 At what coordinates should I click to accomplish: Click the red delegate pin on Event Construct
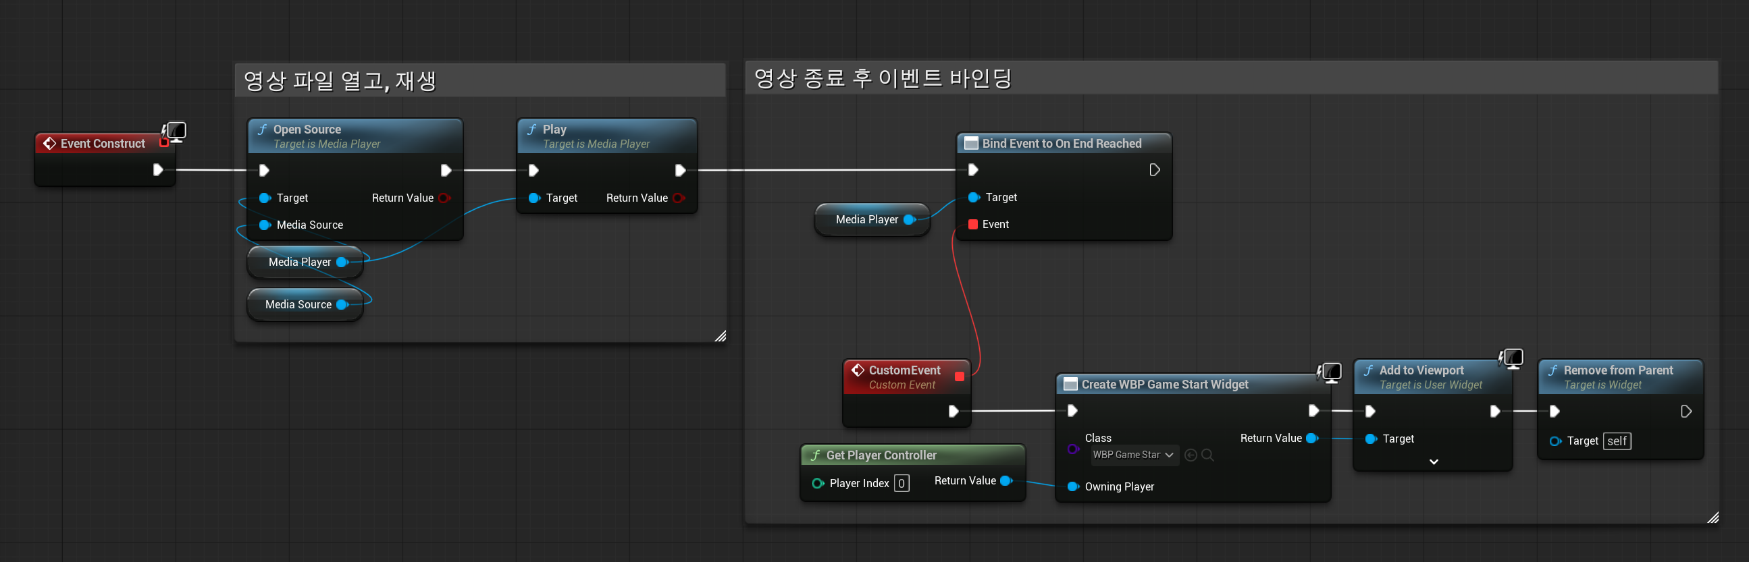click(x=163, y=142)
